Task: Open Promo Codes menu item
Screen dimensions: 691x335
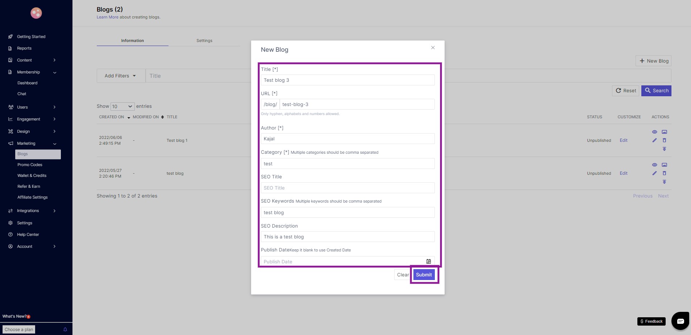Action: 30,165
